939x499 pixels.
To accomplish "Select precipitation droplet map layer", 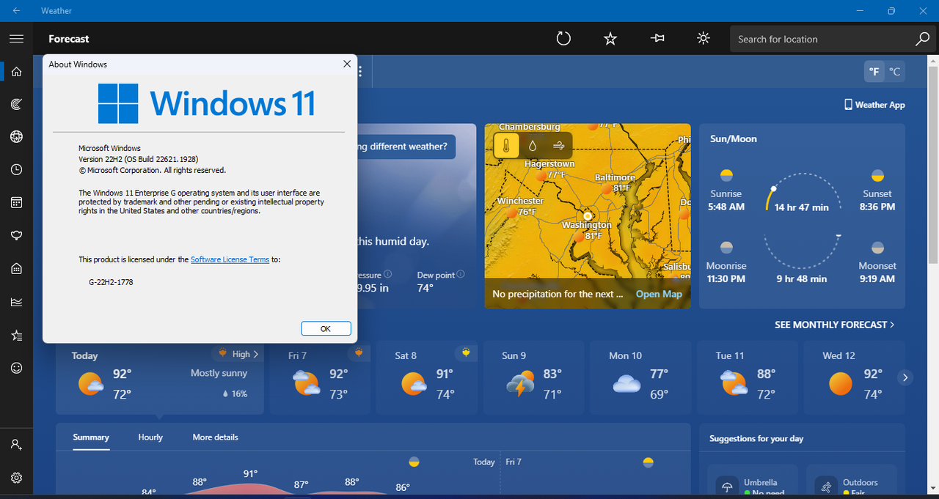I will 533,145.
